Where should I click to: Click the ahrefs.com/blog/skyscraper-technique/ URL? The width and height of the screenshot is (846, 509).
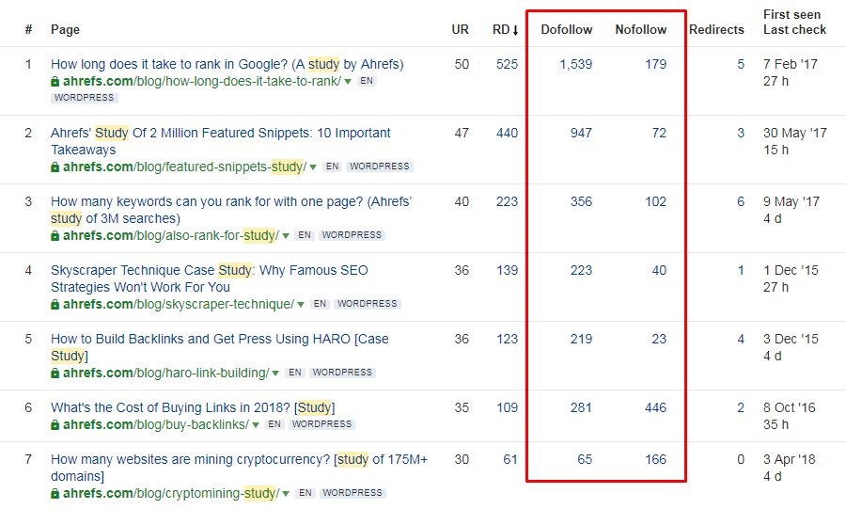pyautogui.click(x=179, y=305)
